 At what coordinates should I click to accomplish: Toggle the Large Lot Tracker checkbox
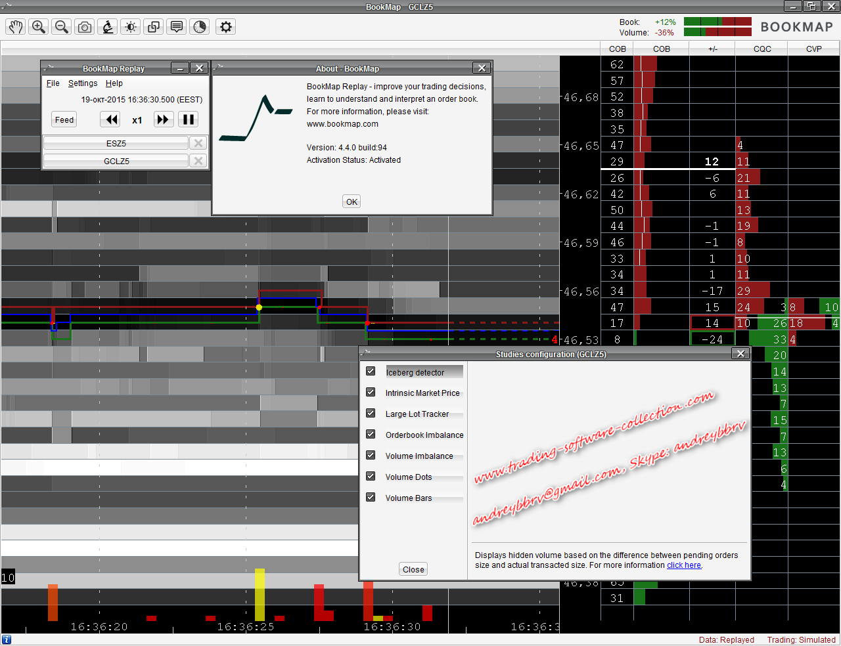point(371,414)
